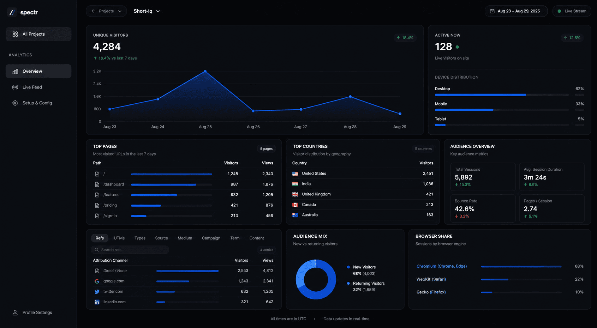Click the Twitter bird icon
Image resolution: width=597 pixels, height=328 pixels.
pyautogui.click(x=97, y=292)
